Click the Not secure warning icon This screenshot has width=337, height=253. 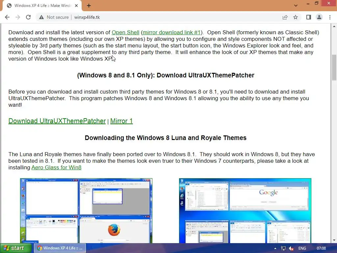pyautogui.click(x=41, y=17)
